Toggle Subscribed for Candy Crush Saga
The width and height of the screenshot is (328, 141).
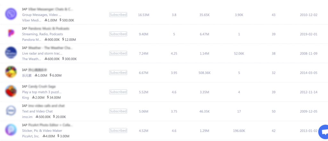tap(118, 92)
